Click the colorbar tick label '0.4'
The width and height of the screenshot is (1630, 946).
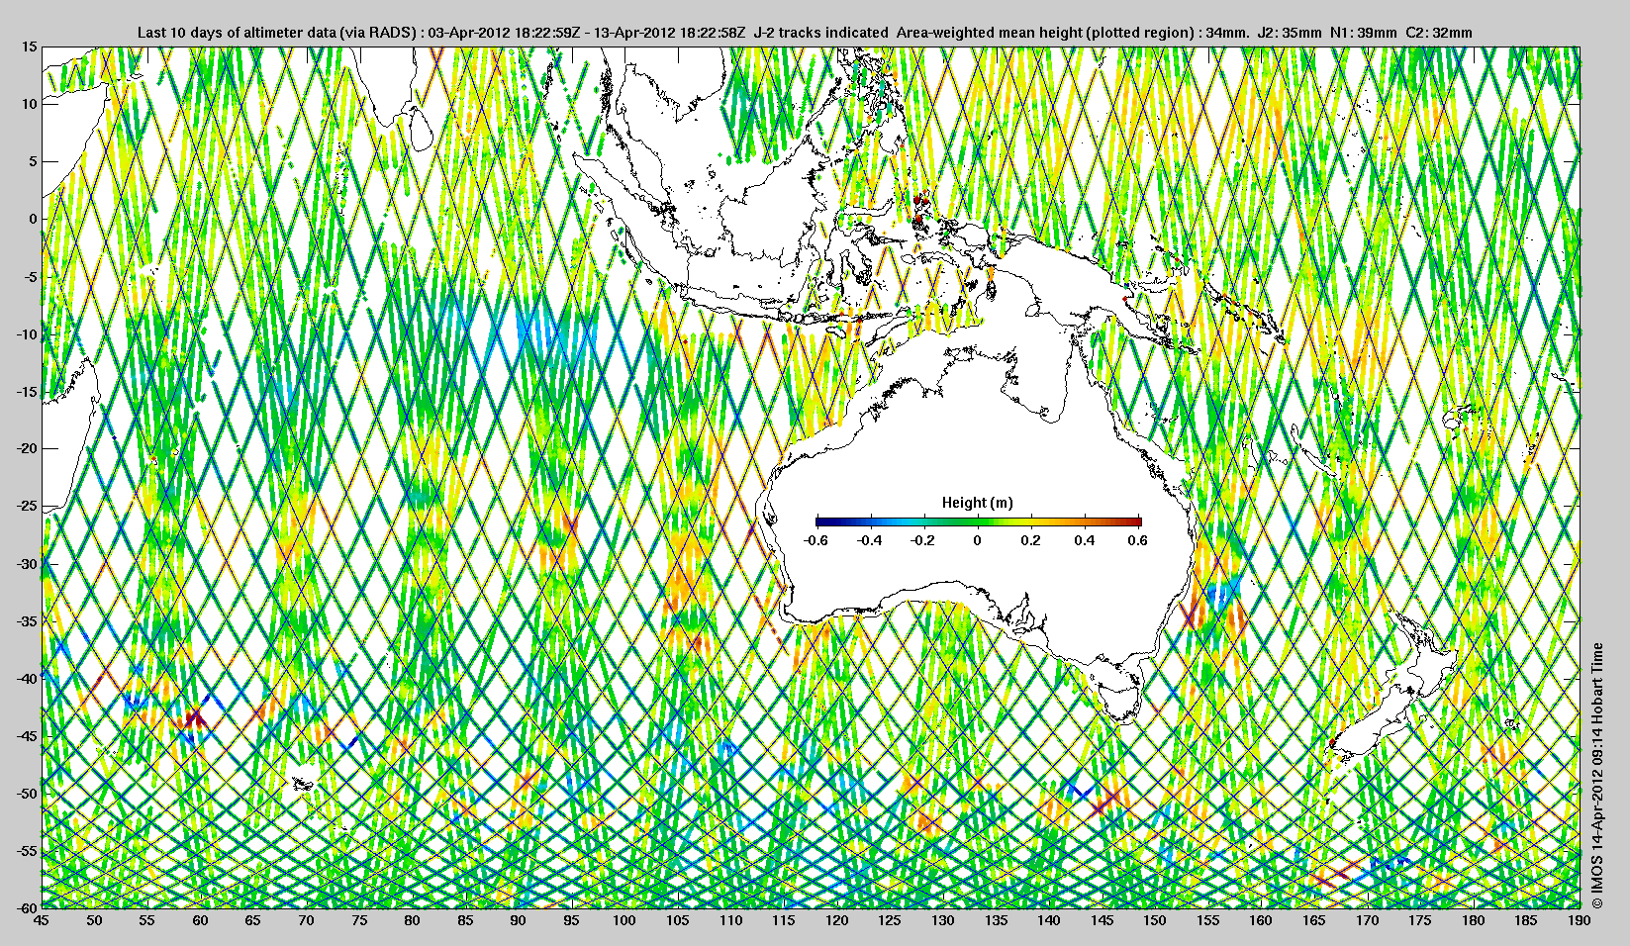point(1085,540)
